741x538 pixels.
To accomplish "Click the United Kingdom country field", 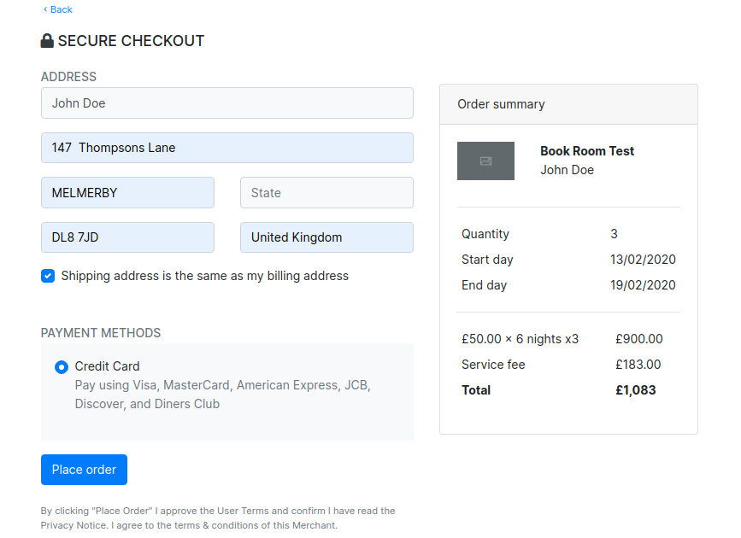I will pos(326,237).
